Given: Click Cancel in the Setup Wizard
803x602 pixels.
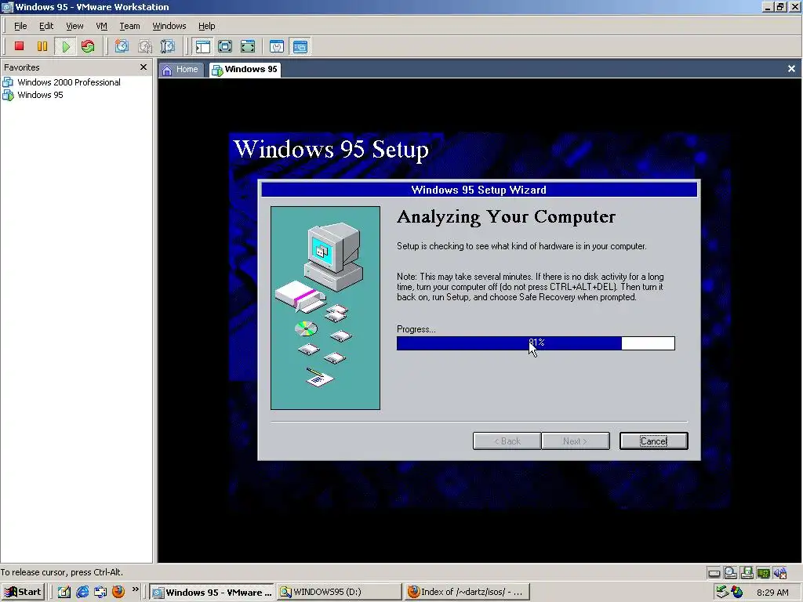Looking at the screenshot, I should click(x=653, y=441).
